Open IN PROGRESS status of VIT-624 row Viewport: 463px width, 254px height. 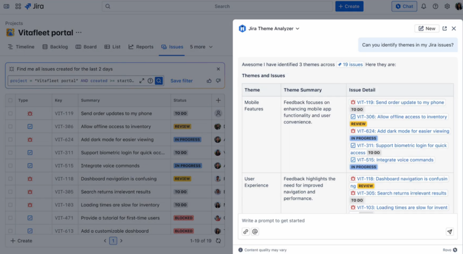(x=187, y=139)
